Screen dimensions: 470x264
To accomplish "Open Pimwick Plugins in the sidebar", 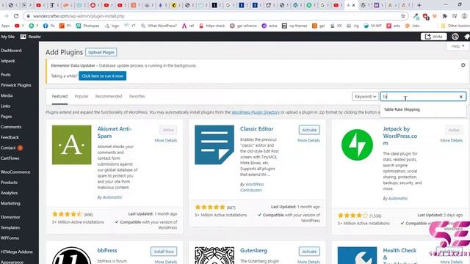I will click(x=16, y=85).
